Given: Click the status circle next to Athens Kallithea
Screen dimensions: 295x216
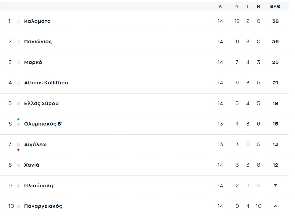Looking at the screenshot, I should 18,83.
